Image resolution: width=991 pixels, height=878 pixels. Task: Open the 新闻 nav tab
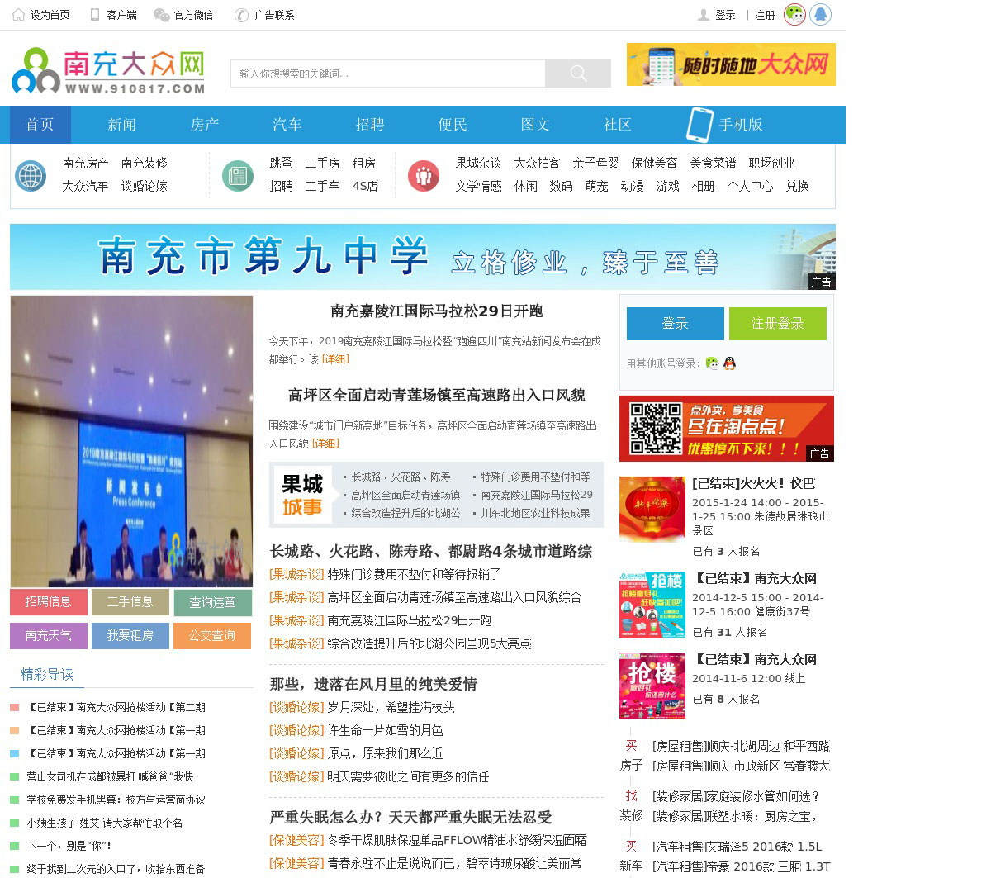tap(122, 125)
